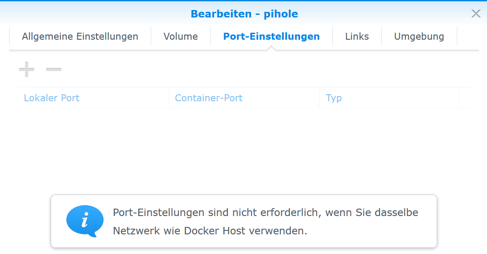
Task: Switch to the Volume tab
Action: point(180,37)
